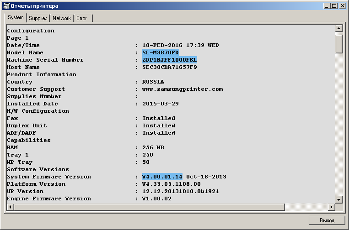This screenshot has width=349, height=230.
Task: Click firmware version V4.00.01.14
Action: pos(162,177)
